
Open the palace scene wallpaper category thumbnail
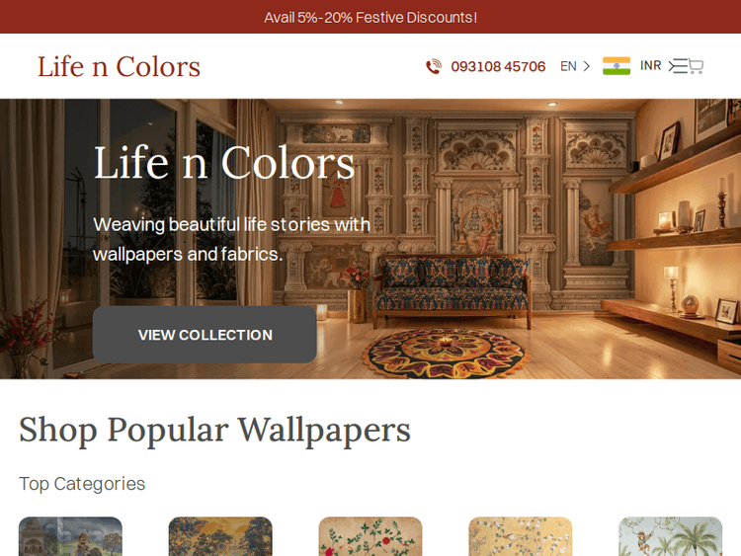[x=70, y=536]
